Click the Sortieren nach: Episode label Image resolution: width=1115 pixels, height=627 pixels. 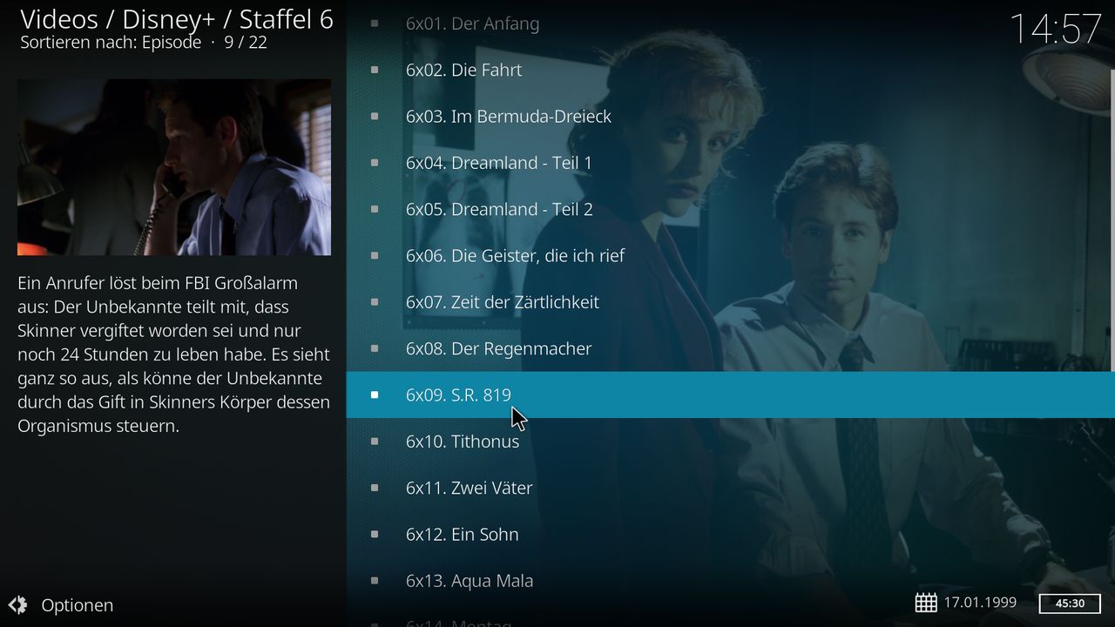pyautogui.click(x=111, y=42)
